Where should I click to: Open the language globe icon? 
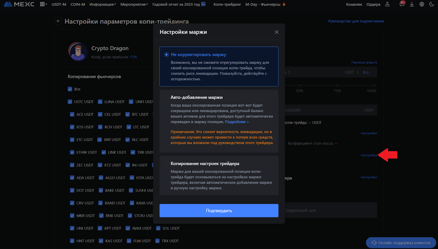[x=422, y=4]
